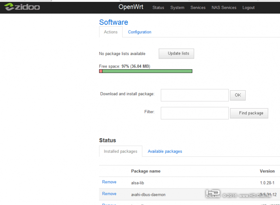Open the OpenWrt home link

click(131, 7)
